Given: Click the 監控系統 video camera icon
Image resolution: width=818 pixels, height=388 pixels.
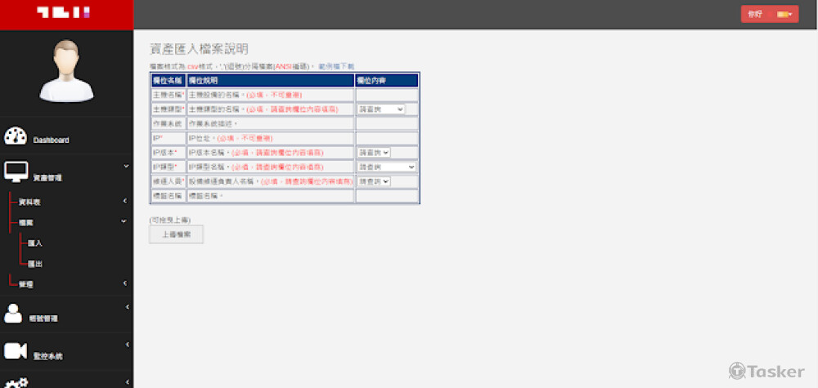Looking at the screenshot, I should (16, 351).
